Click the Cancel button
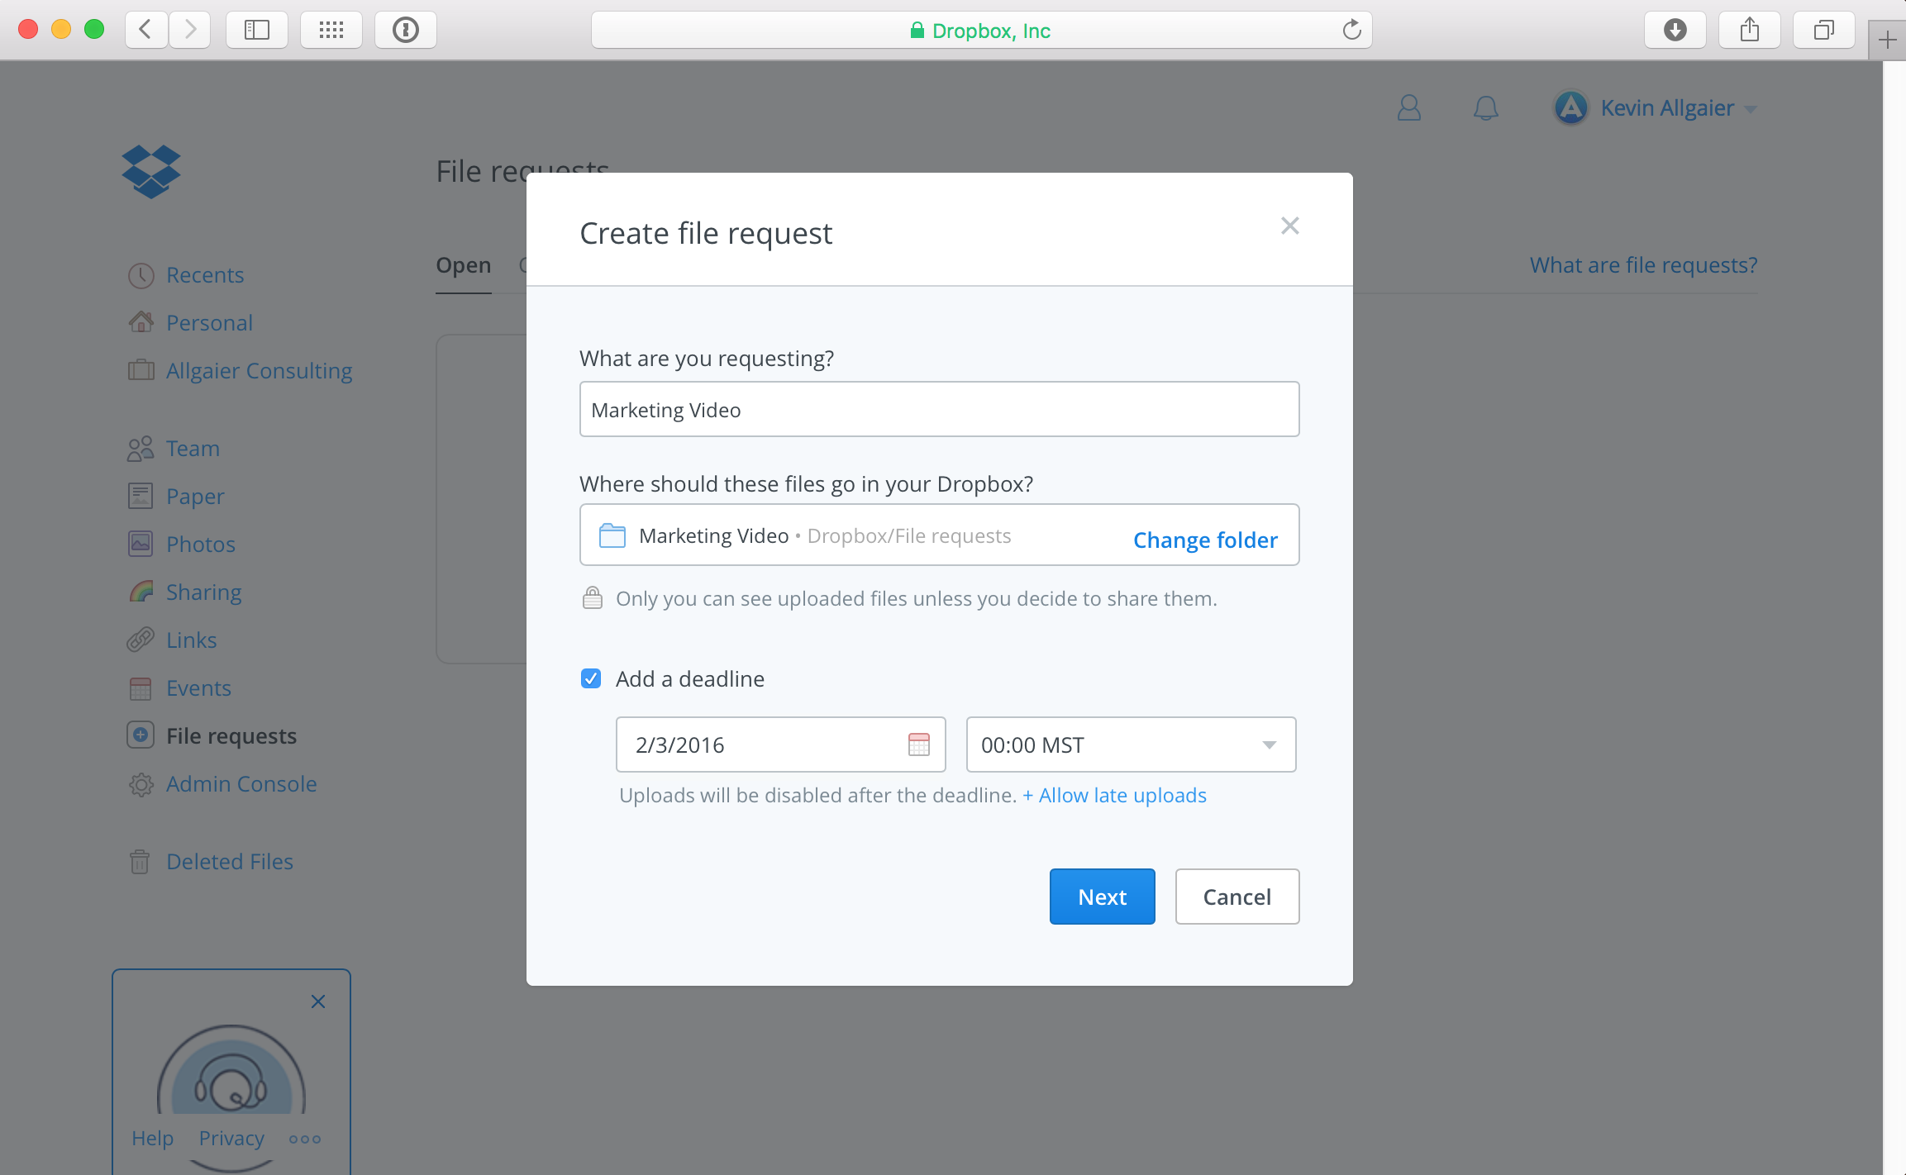 (1237, 897)
